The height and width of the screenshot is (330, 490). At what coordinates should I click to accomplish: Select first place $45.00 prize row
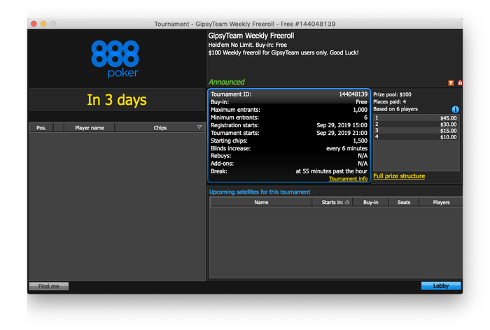pyautogui.click(x=416, y=118)
